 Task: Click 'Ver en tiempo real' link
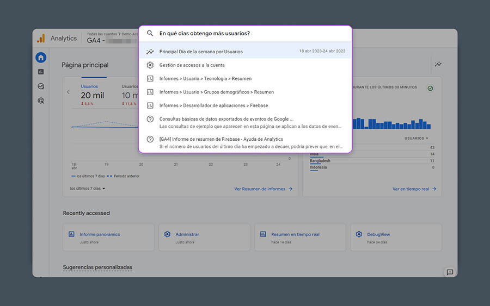pos(414,189)
